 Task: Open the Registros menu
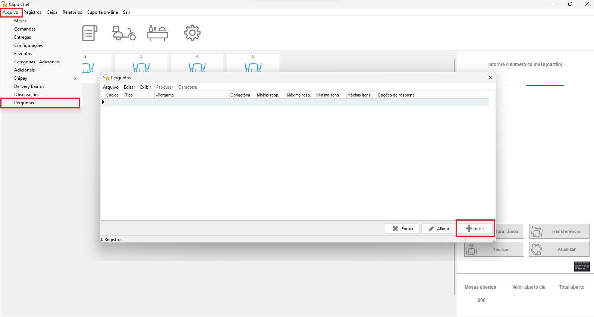coord(32,12)
